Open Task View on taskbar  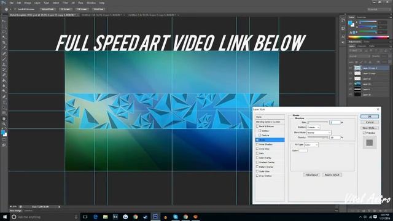point(85,217)
